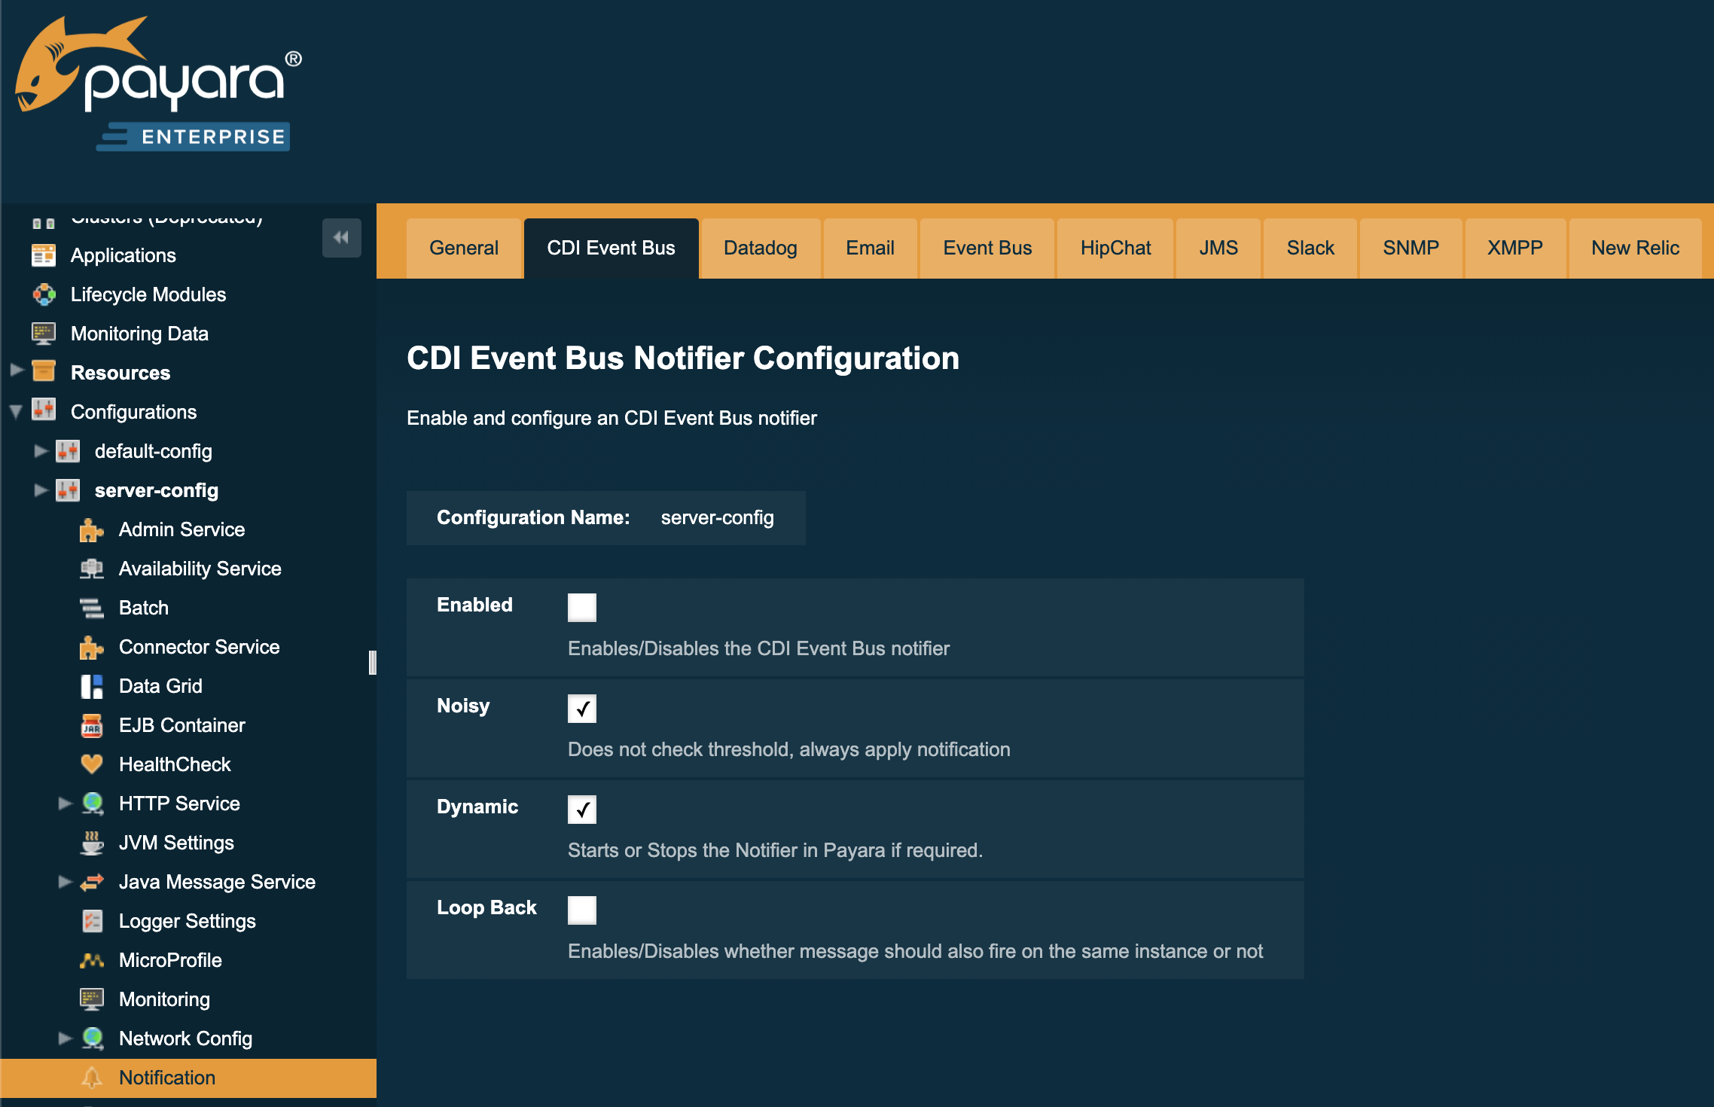Click the MicroProfile icon in sidebar
Image resolution: width=1714 pixels, height=1107 pixels.
93,961
